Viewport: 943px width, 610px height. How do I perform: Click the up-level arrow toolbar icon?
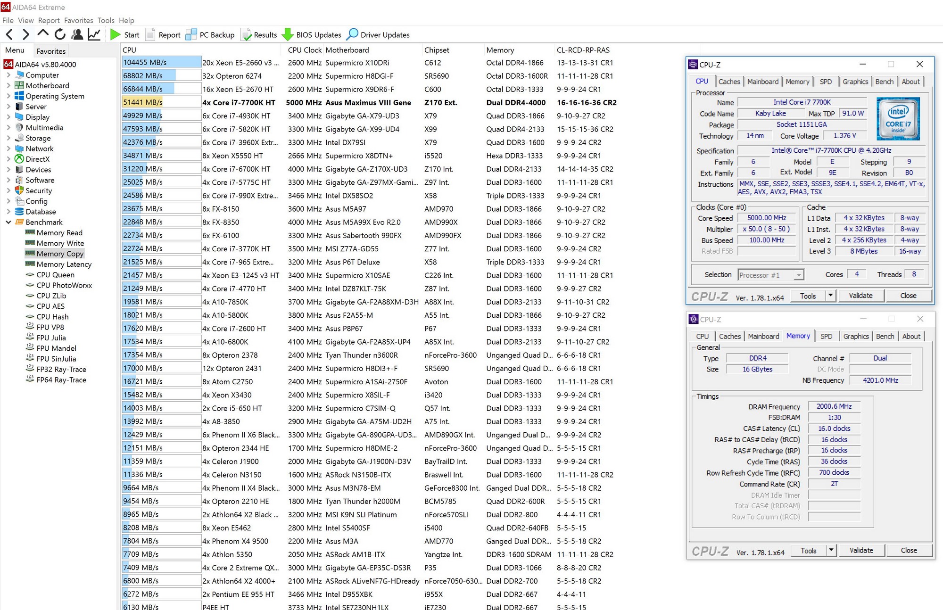43,33
